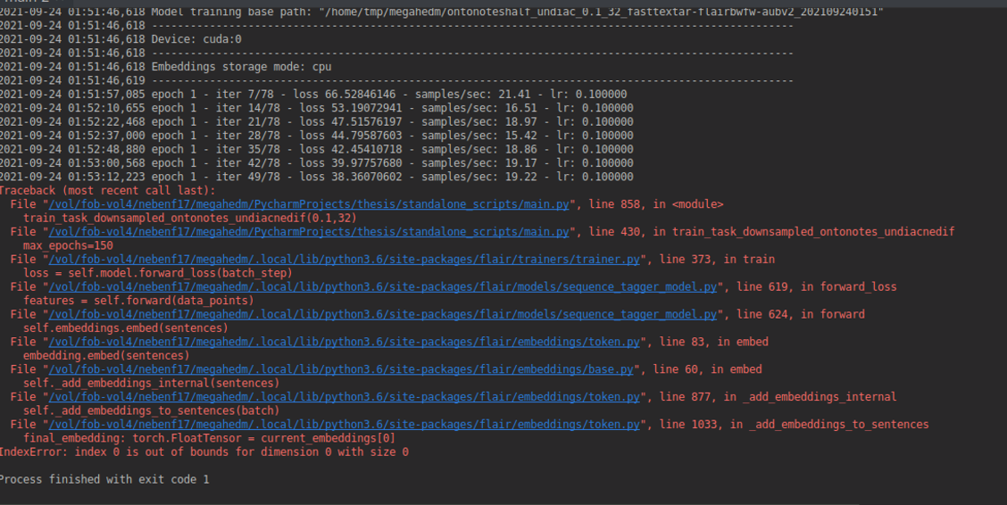Click the epoch 1 iter 7/78 log line
Viewport: 1007px width, 505px height.
[313, 95]
